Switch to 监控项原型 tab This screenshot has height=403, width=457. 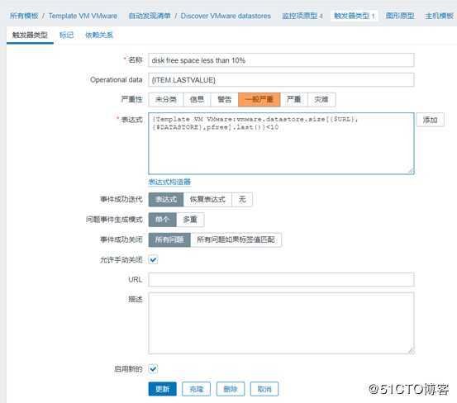click(x=302, y=16)
